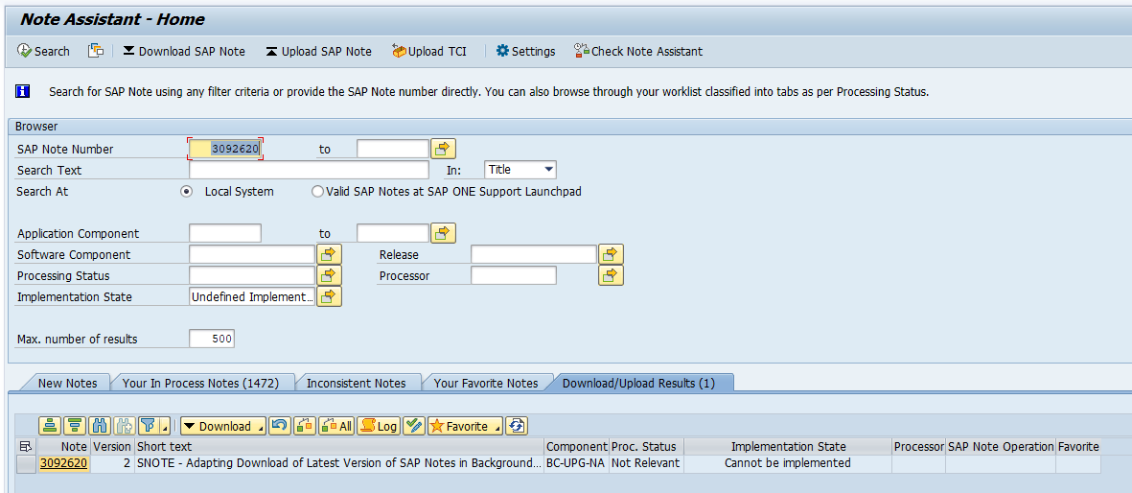Click Application Component 'to' field
This screenshot has width=1132, height=493.
tap(393, 233)
